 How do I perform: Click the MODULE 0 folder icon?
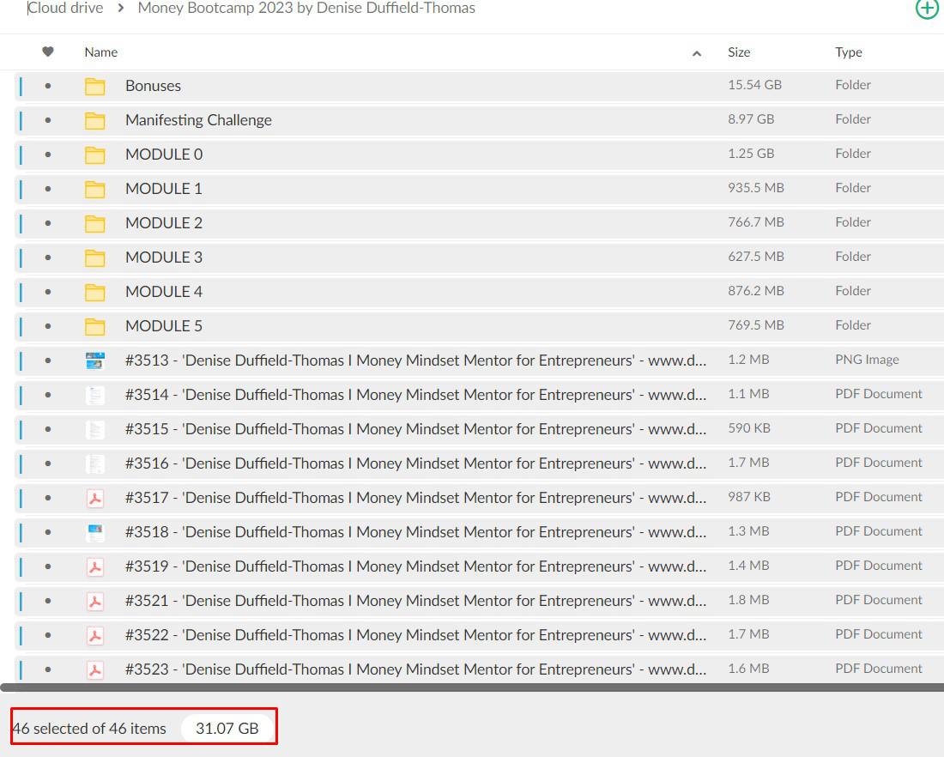click(x=94, y=154)
